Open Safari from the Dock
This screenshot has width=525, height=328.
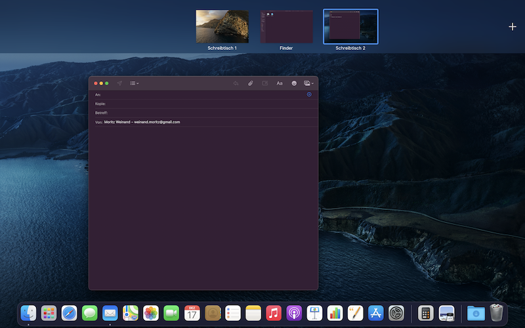pyautogui.click(x=69, y=313)
